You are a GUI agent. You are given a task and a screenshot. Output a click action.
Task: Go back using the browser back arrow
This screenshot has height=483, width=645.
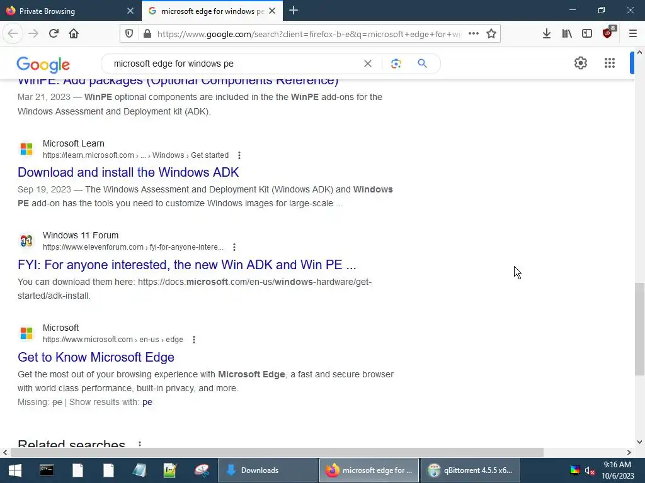point(13,34)
